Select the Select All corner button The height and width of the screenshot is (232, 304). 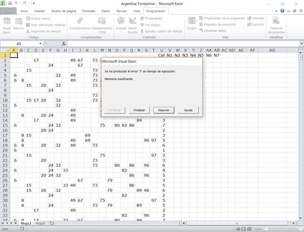coord(5,50)
